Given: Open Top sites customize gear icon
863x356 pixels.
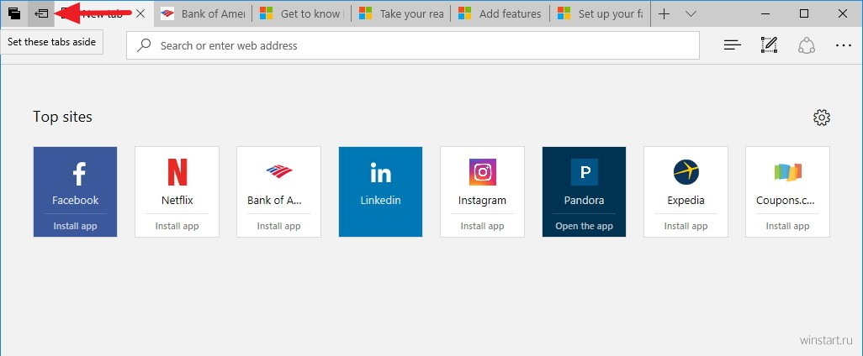Looking at the screenshot, I should tap(822, 117).
